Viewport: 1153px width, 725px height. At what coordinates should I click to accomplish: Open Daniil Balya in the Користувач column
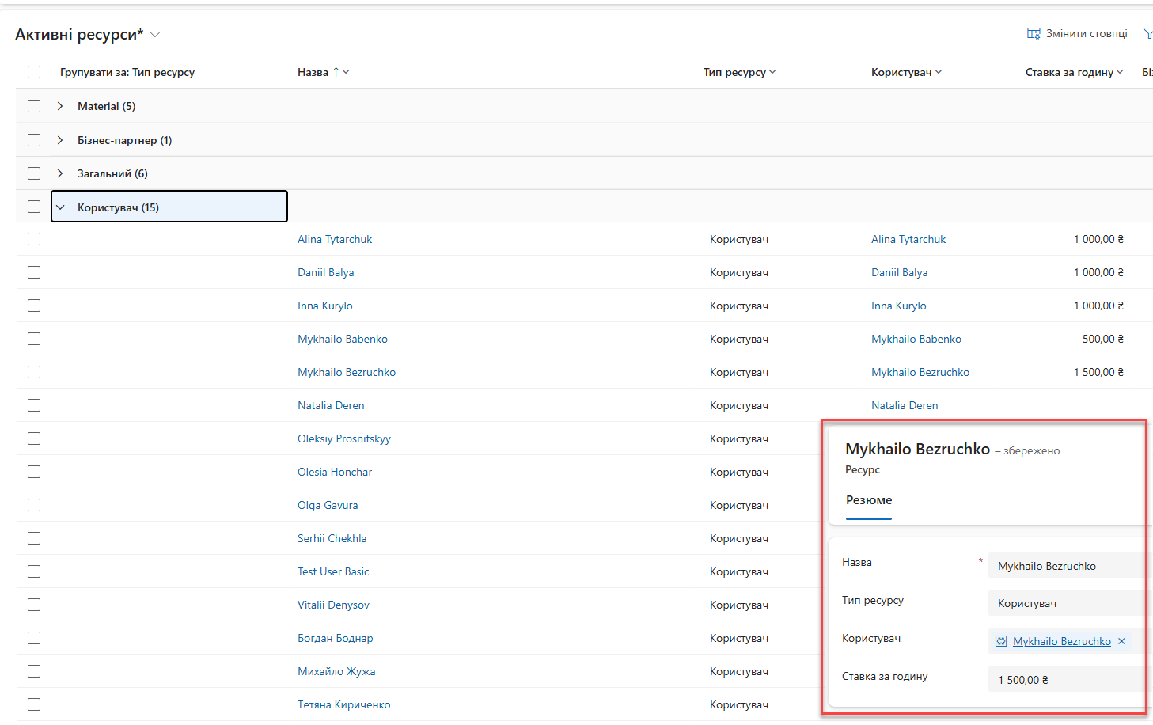(900, 272)
